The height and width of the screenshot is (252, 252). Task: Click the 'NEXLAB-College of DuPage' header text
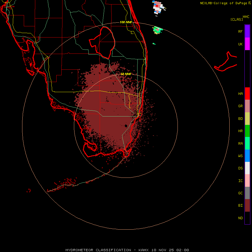(223, 3)
